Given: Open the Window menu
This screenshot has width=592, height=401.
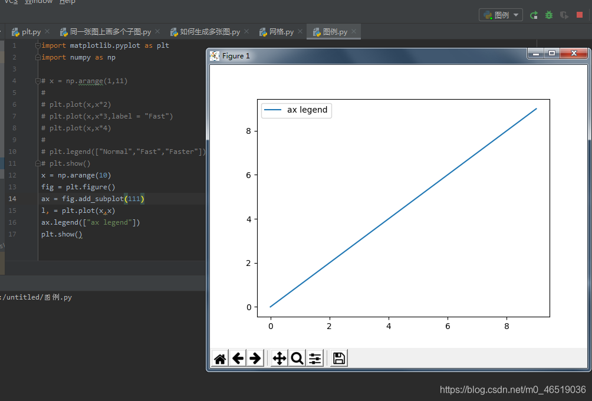Looking at the screenshot, I should point(38,2).
